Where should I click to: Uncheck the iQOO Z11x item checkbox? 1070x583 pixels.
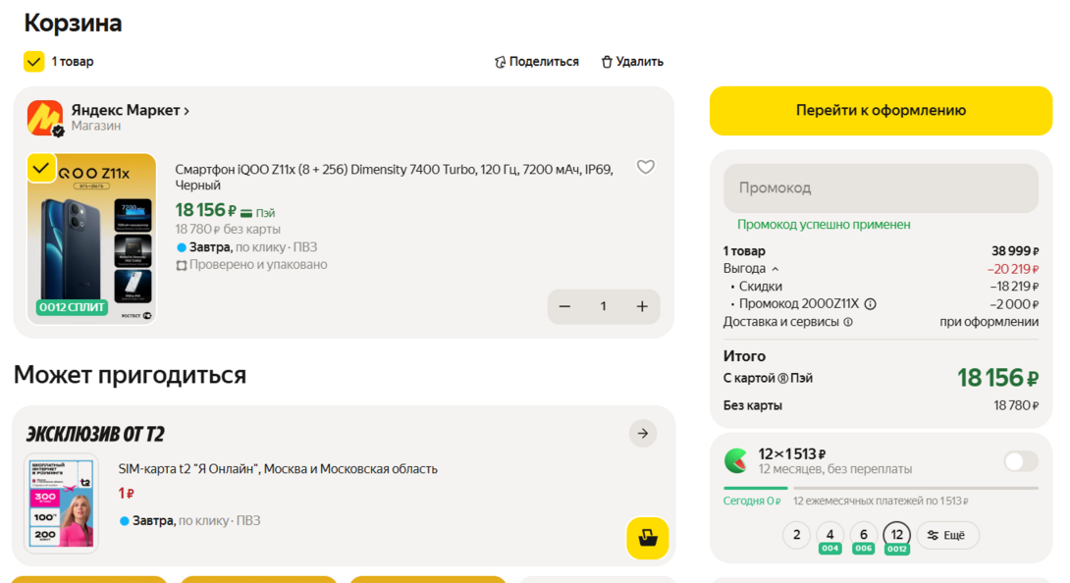tap(41, 168)
